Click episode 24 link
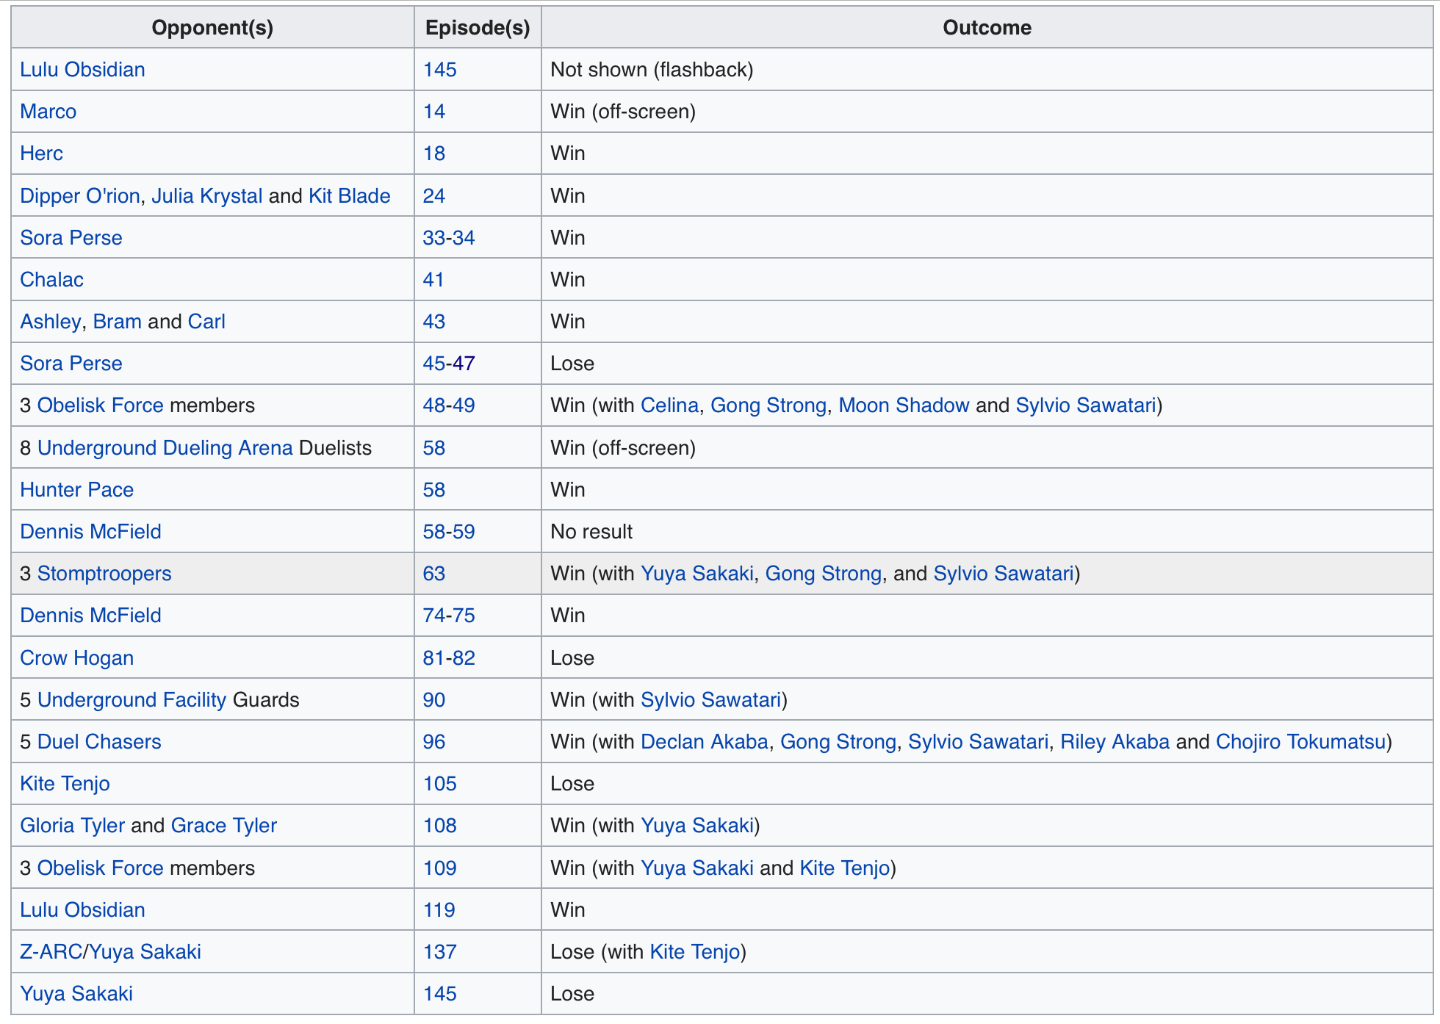The height and width of the screenshot is (1024, 1440). point(434,196)
